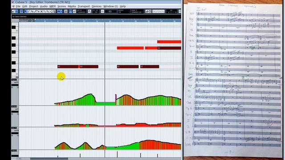The image size is (285, 160).
Task: Open the Audio menu
Action: (44, 6)
